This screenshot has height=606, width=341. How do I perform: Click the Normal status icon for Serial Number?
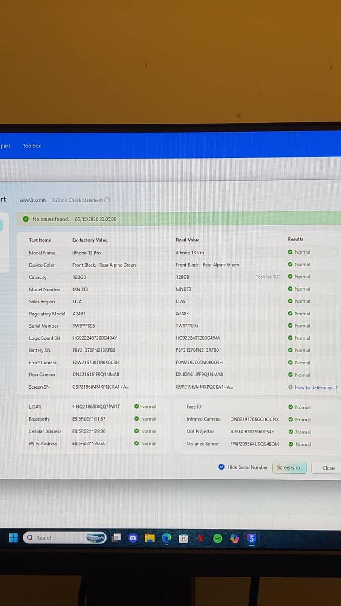(x=290, y=326)
